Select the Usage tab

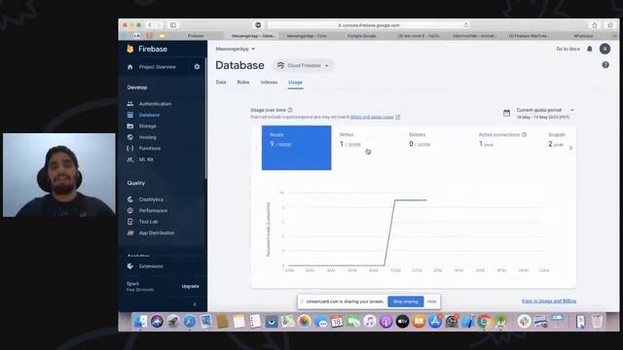pos(295,82)
